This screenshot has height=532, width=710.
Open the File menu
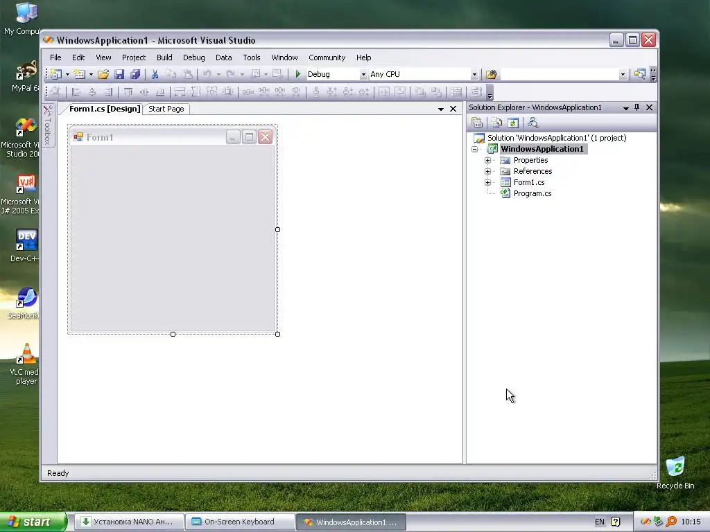pos(55,57)
